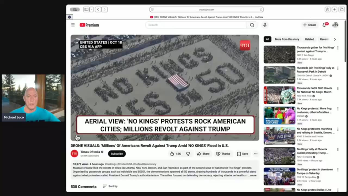Click the search magnifier button
This screenshot has width=348, height=196.
252,25
